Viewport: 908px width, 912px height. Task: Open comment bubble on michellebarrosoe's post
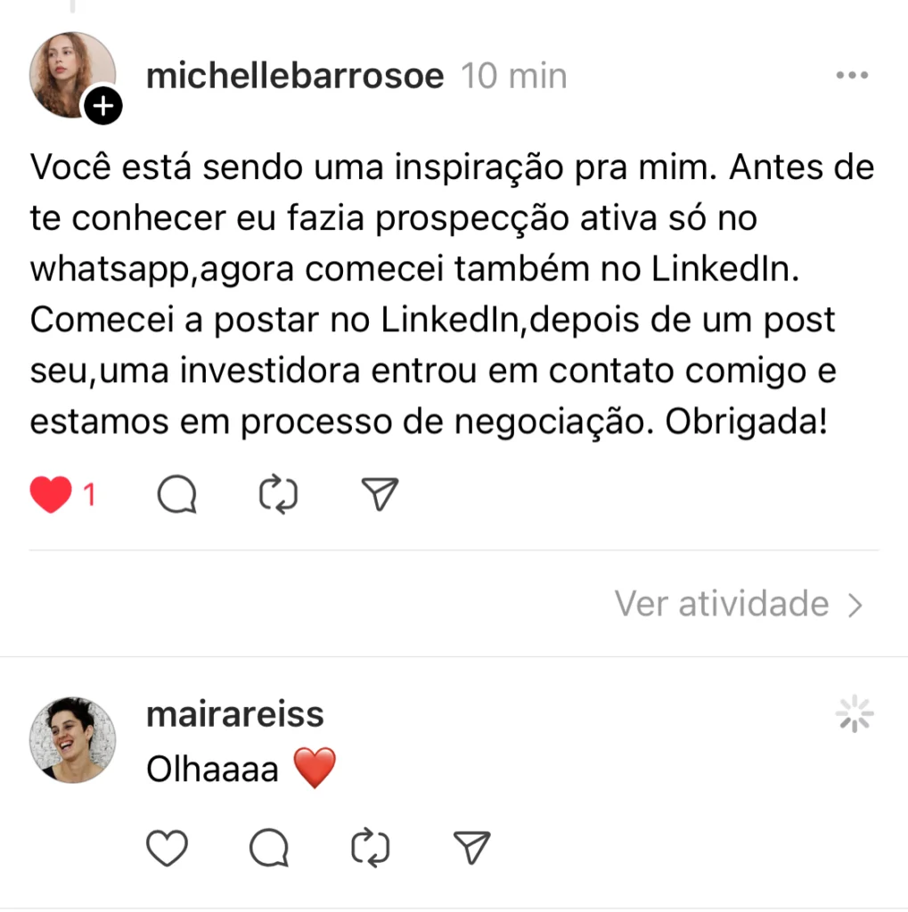(177, 494)
